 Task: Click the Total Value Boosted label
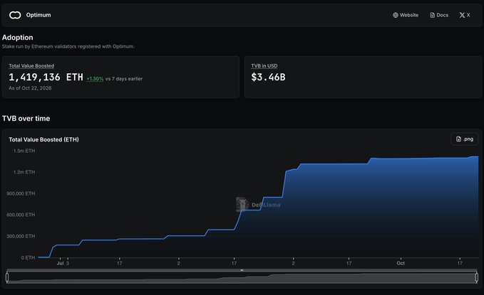(31, 66)
